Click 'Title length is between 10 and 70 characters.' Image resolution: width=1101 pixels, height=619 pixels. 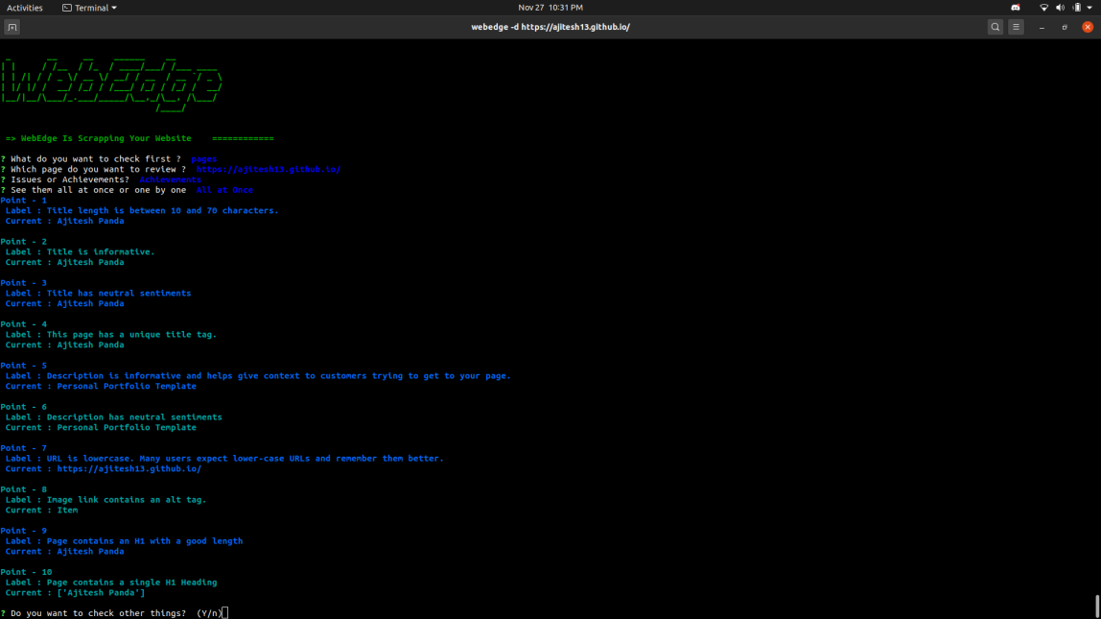click(162, 211)
